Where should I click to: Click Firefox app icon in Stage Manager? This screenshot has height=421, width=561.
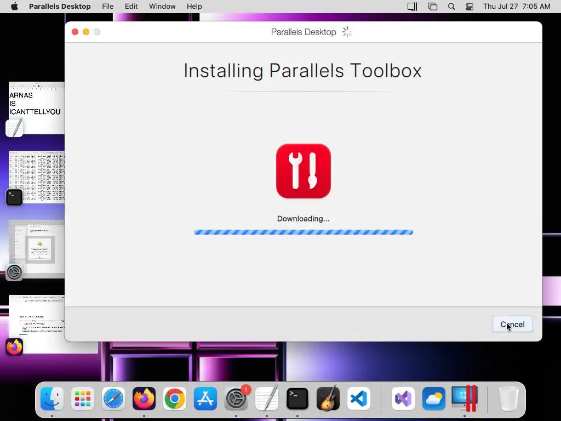pyautogui.click(x=14, y=347)
